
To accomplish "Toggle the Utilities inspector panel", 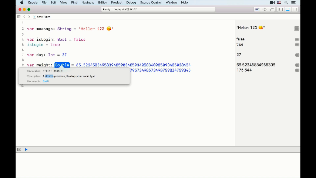I will 295,9.
